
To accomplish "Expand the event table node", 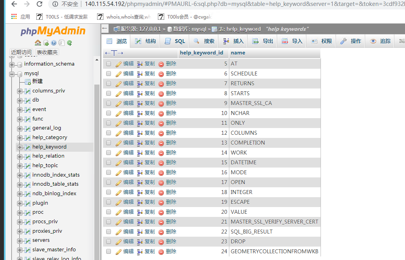I will [20, 110].
